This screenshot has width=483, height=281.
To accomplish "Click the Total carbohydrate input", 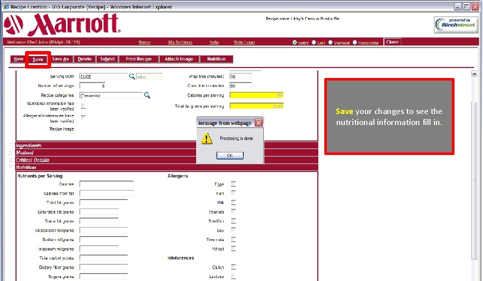I will (x=104, y=258).
